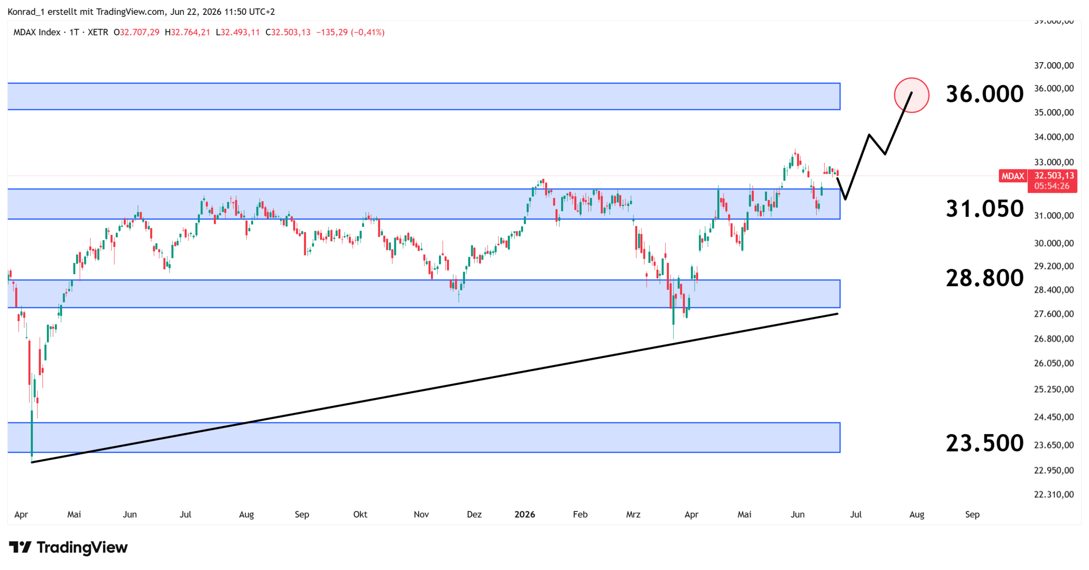This screenshot has height=570, width=1089.
Task: Click the current price 32.503,13 label
Action: 1054,175
